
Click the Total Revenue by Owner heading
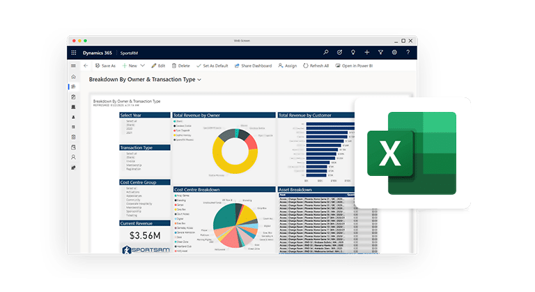tap(196, 115)
